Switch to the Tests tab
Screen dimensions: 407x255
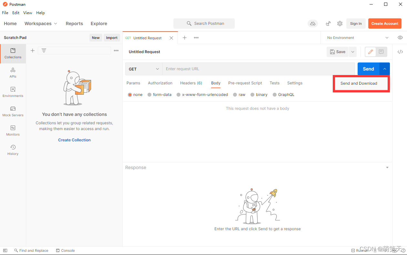[x=275, y=83]
